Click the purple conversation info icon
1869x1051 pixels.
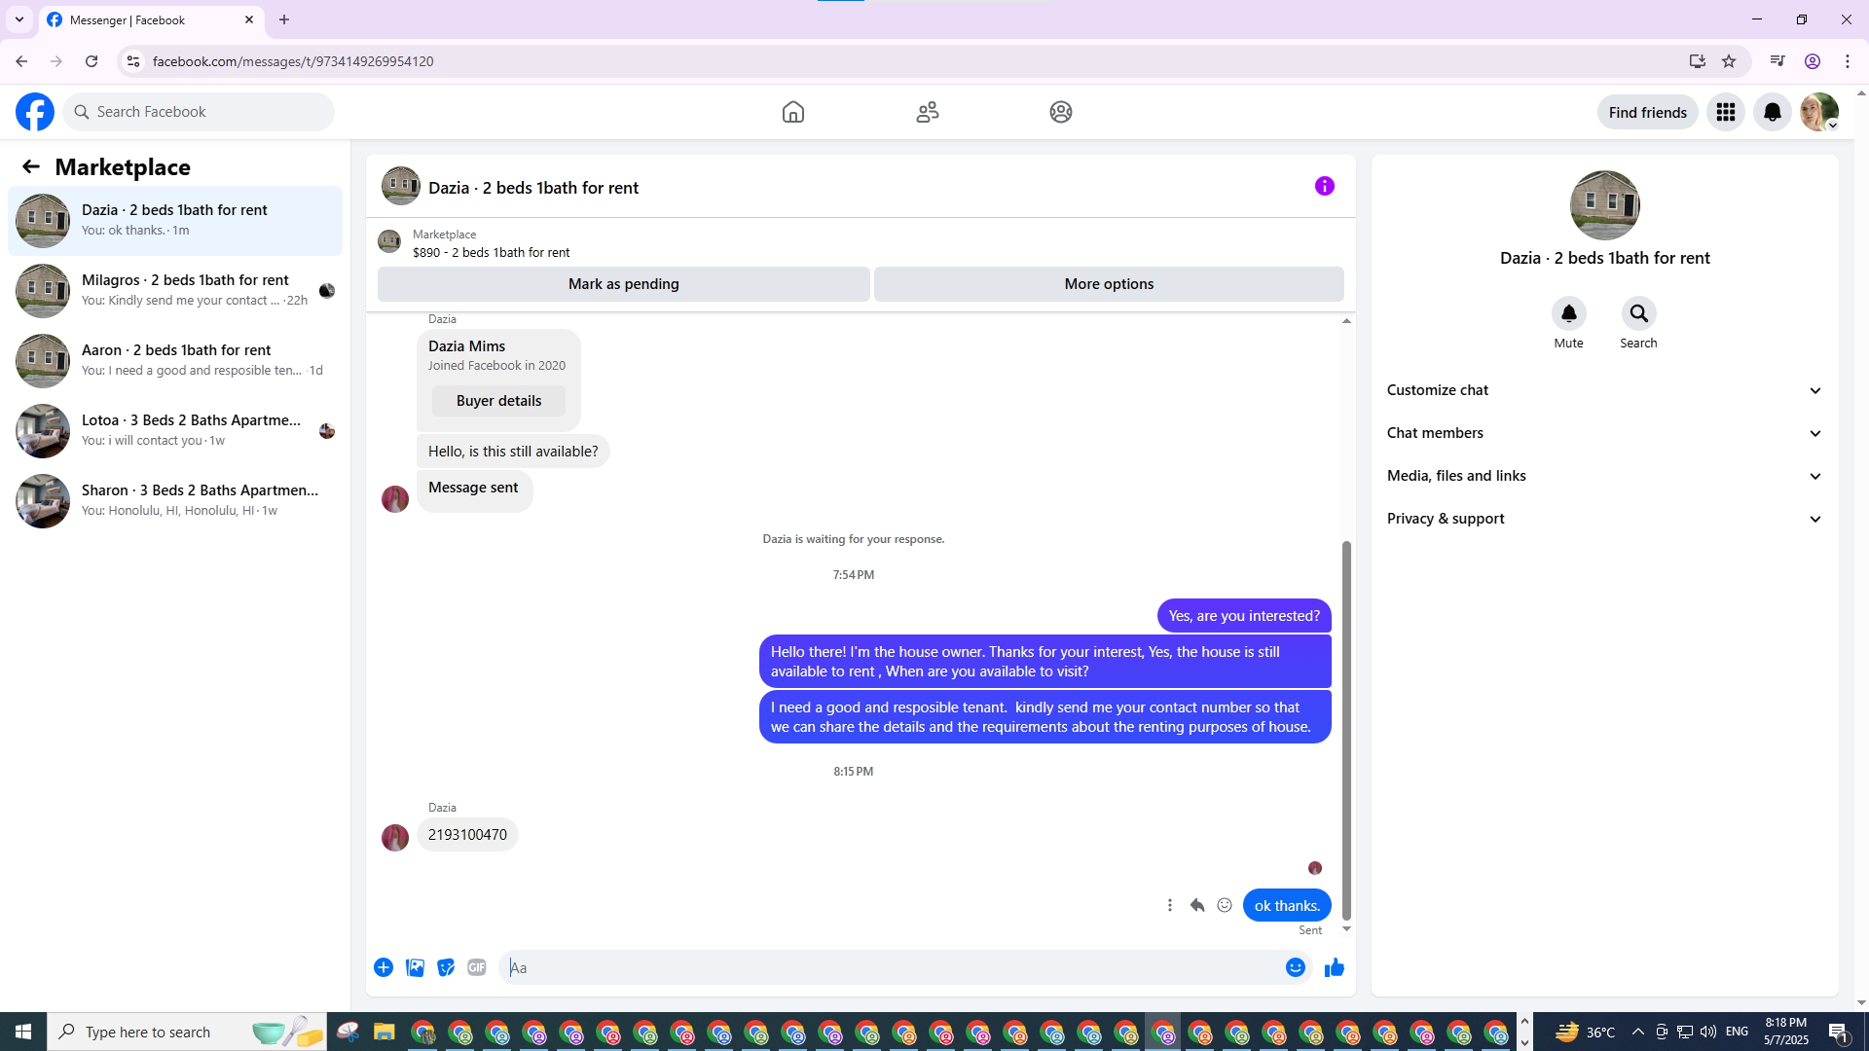[1324, 186]
